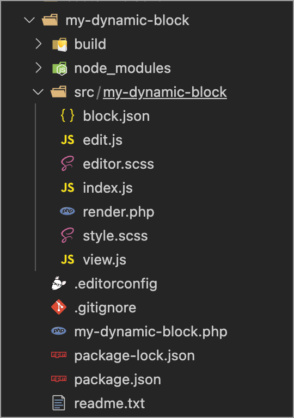Image resolution: width=294 pixels, height=418 pixels.
Task: Collapse the src folder chevron
Action: point(38,92)
